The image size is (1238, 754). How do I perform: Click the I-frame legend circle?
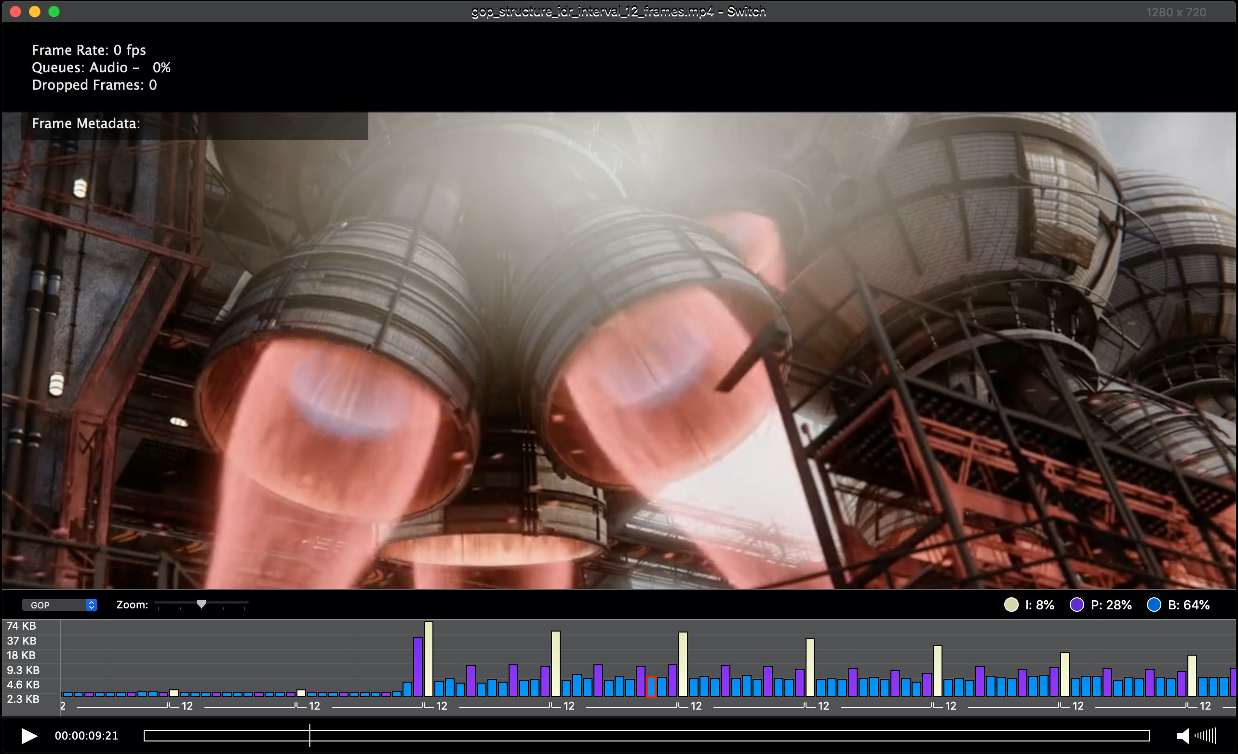(1011, 605)
